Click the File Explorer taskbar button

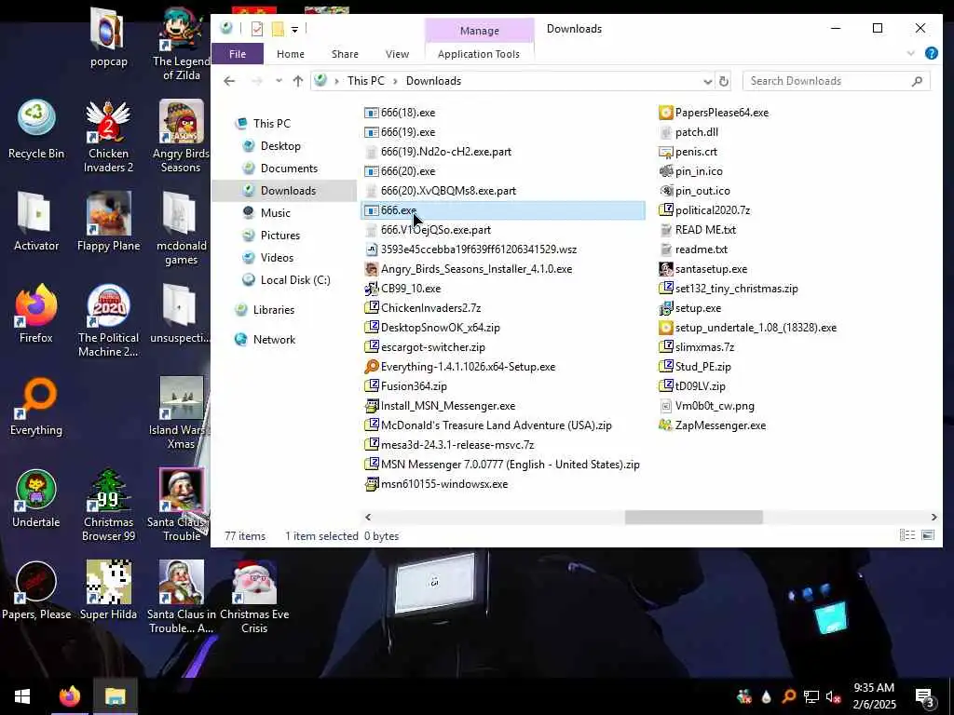pos(115,696)
